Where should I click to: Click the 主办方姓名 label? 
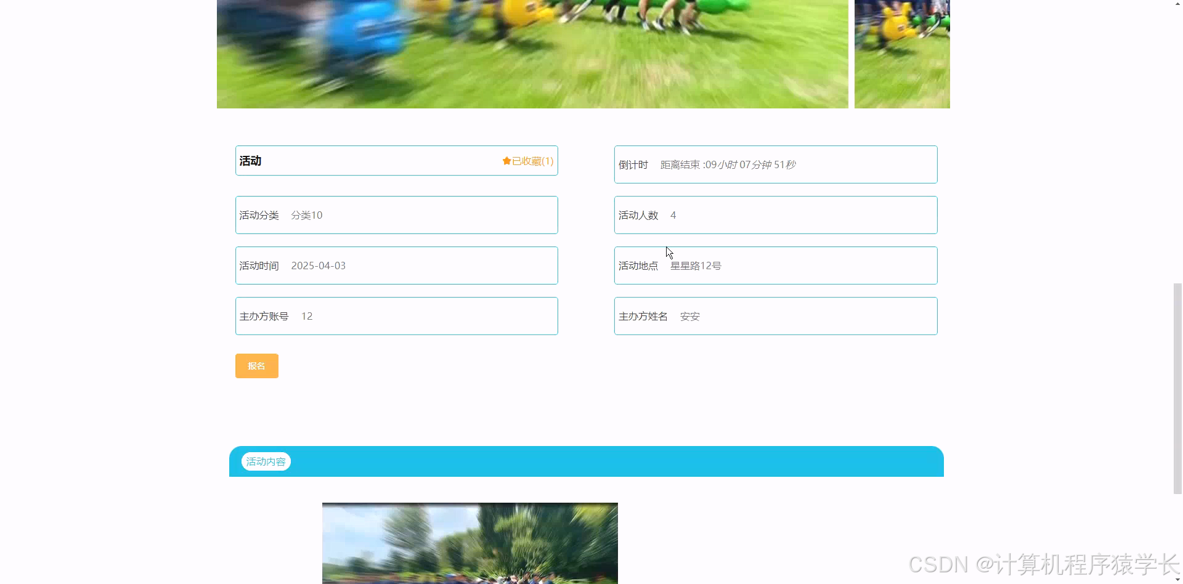643,316
